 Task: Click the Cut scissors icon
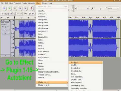pos(3,14)
